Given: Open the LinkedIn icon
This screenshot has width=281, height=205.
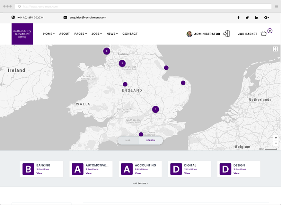Looking at the screenshot, I should [256, 17].
